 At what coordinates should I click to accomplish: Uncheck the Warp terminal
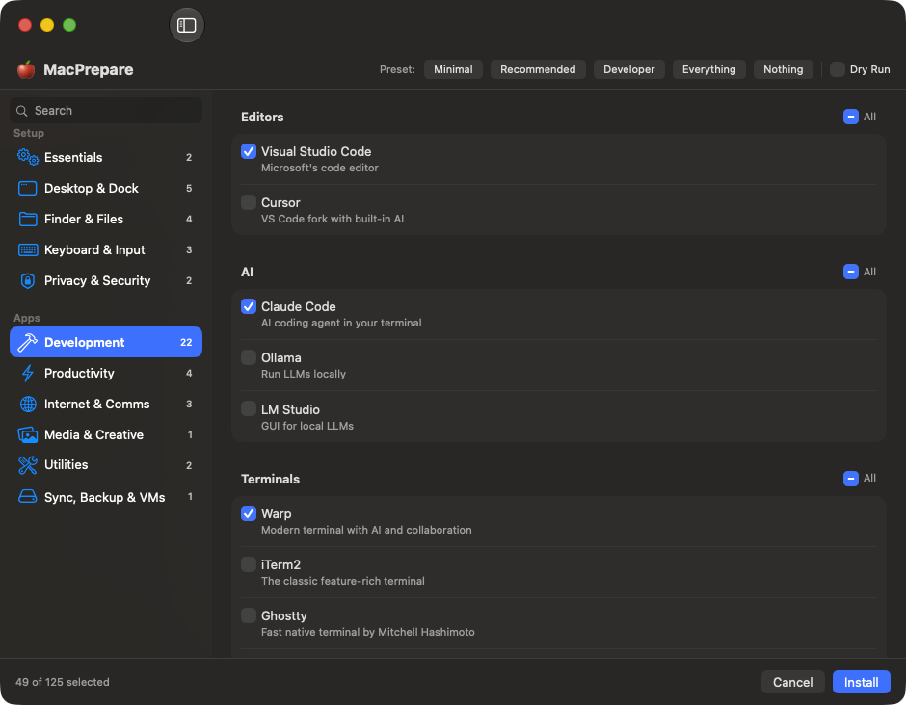coord(249,513)
